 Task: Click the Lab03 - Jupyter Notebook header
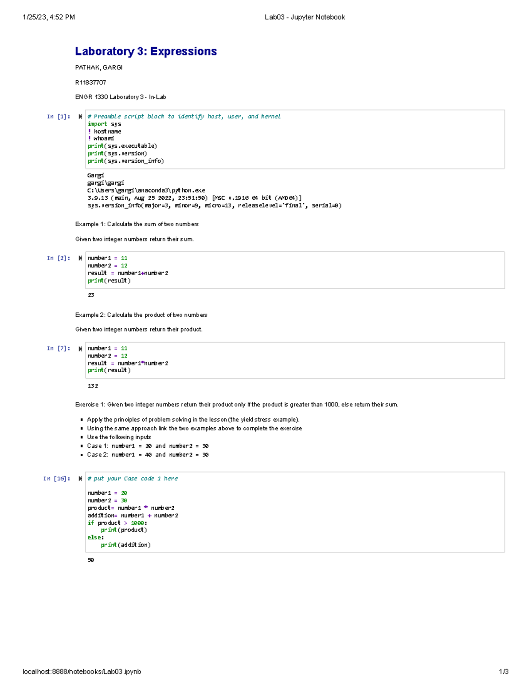click(x=305, y=17)
